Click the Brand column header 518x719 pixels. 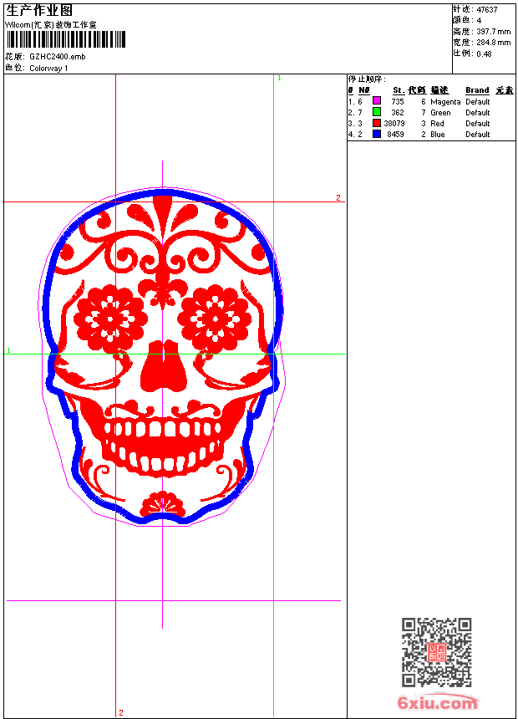[x=477, y=90]
